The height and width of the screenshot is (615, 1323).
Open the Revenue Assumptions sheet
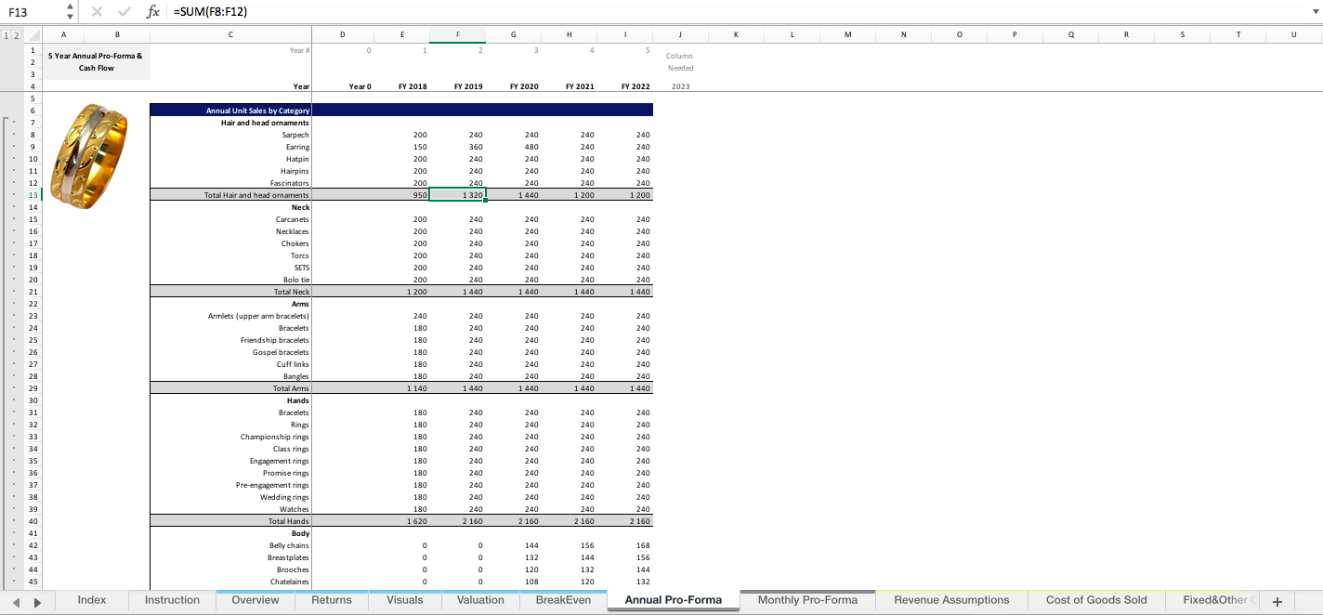point(950,600)
